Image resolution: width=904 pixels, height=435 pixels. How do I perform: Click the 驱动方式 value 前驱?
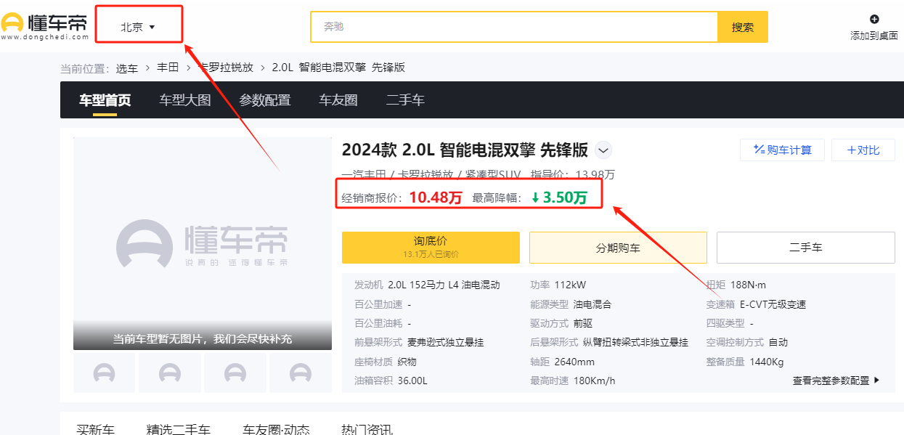[x=583, y=323]
